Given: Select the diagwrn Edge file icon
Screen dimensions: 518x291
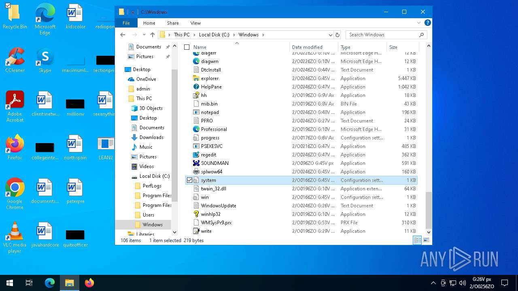Looking at the screenshot, I should click(196, 61).
